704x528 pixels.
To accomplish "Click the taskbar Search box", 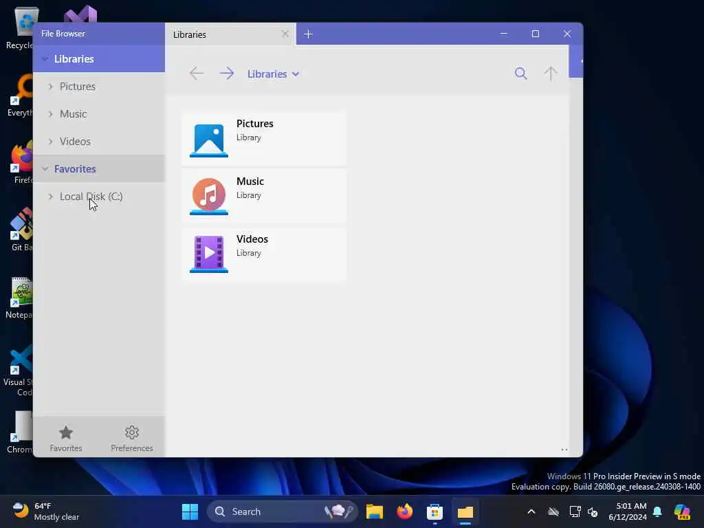I will pyautogui.click(x=283, y=511).
